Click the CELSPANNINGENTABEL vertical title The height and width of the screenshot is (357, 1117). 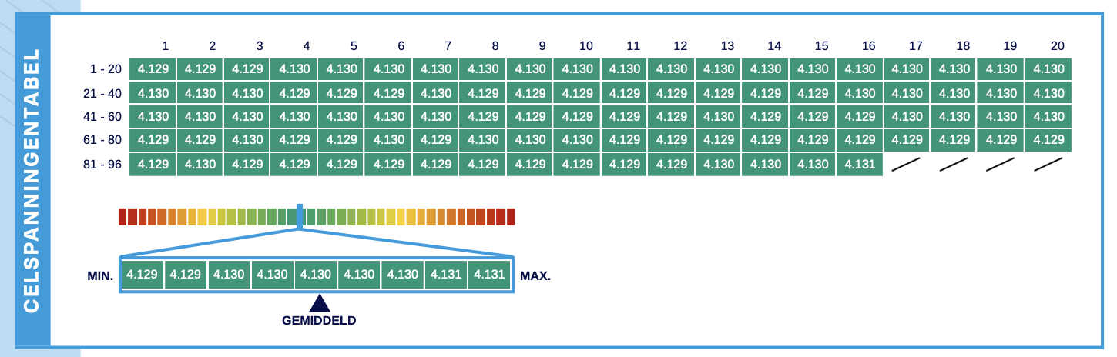(x=32, y=181)
